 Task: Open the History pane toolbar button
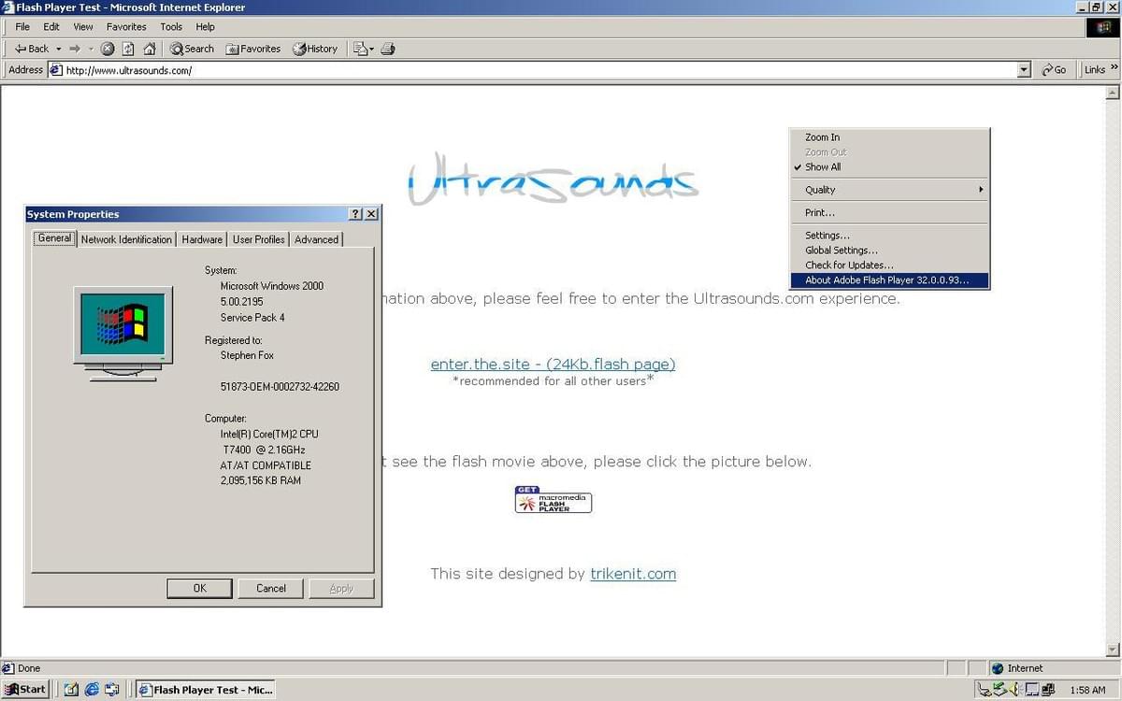point(315,49)
